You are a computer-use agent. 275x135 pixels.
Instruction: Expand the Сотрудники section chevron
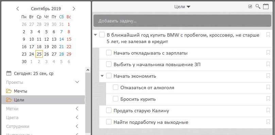pos(77,126)
